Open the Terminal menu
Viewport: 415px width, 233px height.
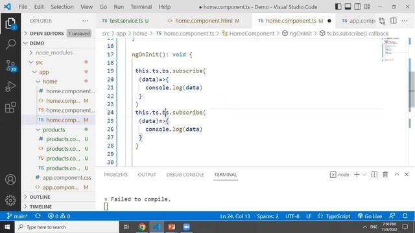coord(141,7)
